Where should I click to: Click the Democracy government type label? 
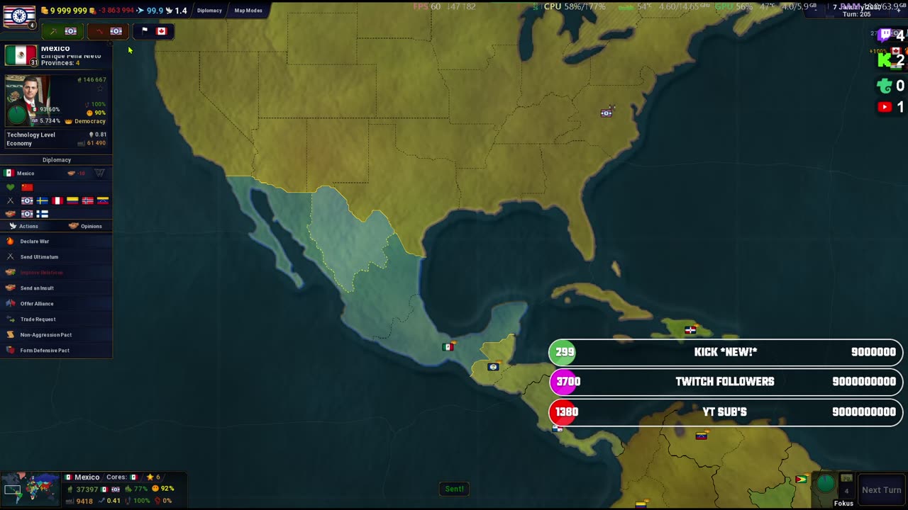click(90, 121)
